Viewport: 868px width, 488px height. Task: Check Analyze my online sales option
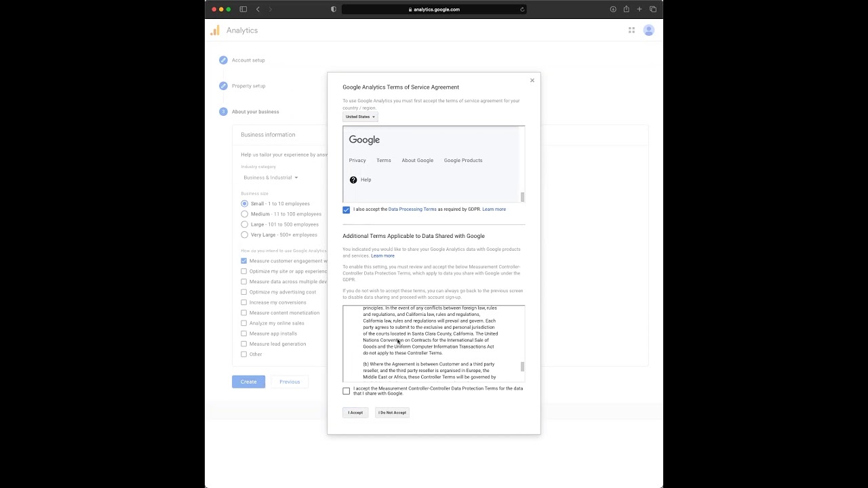point(244,323)
